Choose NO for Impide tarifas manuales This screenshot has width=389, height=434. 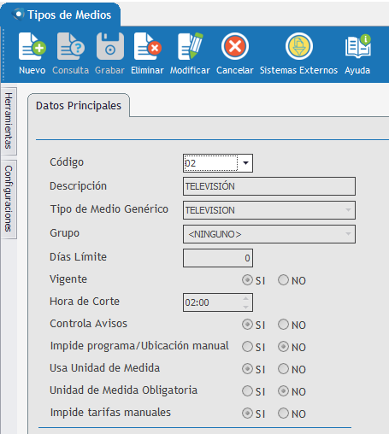click(283, 413)
